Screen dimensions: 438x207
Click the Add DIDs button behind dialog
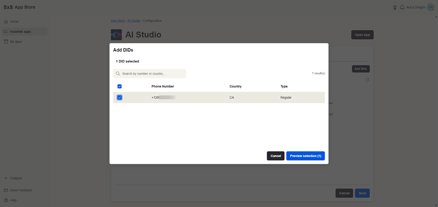click(361, 69)
